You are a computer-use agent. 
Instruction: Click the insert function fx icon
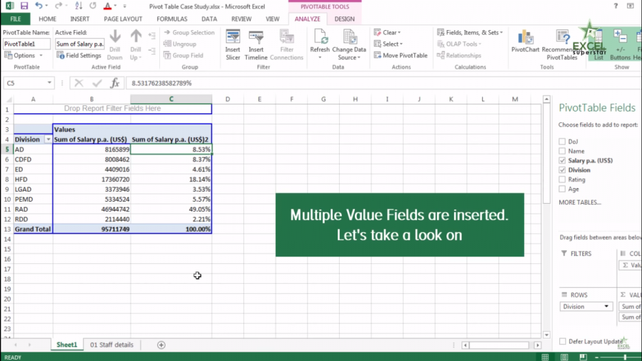(115, 83)
